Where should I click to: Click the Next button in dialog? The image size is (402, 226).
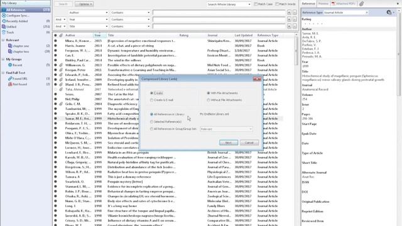pos(229,143)
